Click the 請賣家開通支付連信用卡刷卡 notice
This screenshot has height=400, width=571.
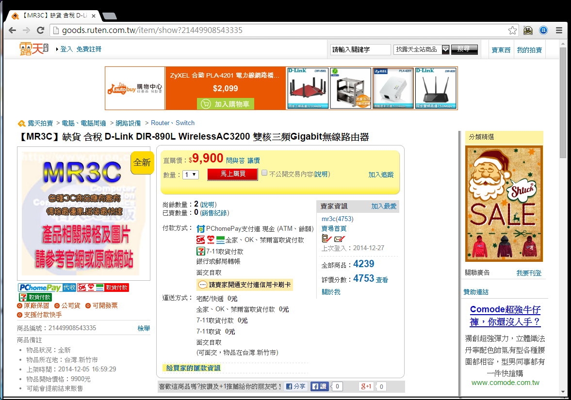click(x=245, y=285)
